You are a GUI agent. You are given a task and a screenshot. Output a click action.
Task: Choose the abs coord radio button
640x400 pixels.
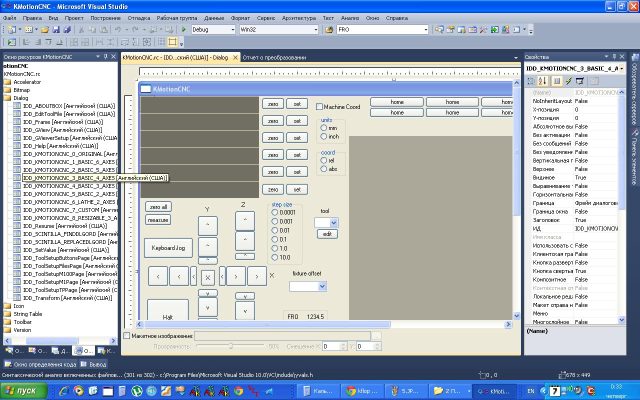click(324, 169)
